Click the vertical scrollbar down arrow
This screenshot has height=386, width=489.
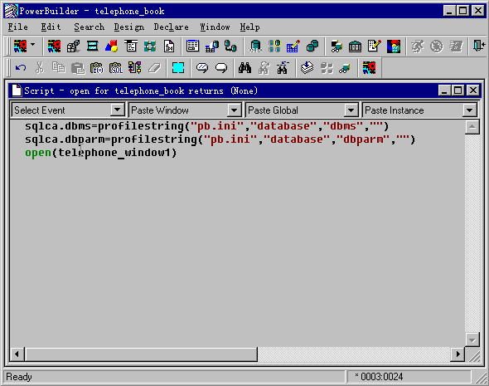[472, 340]
